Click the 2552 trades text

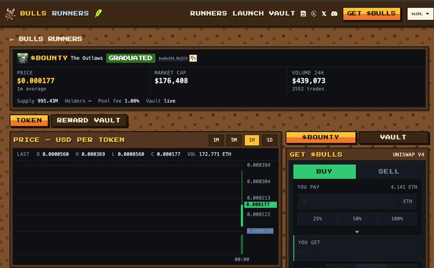tap(308, 89)
